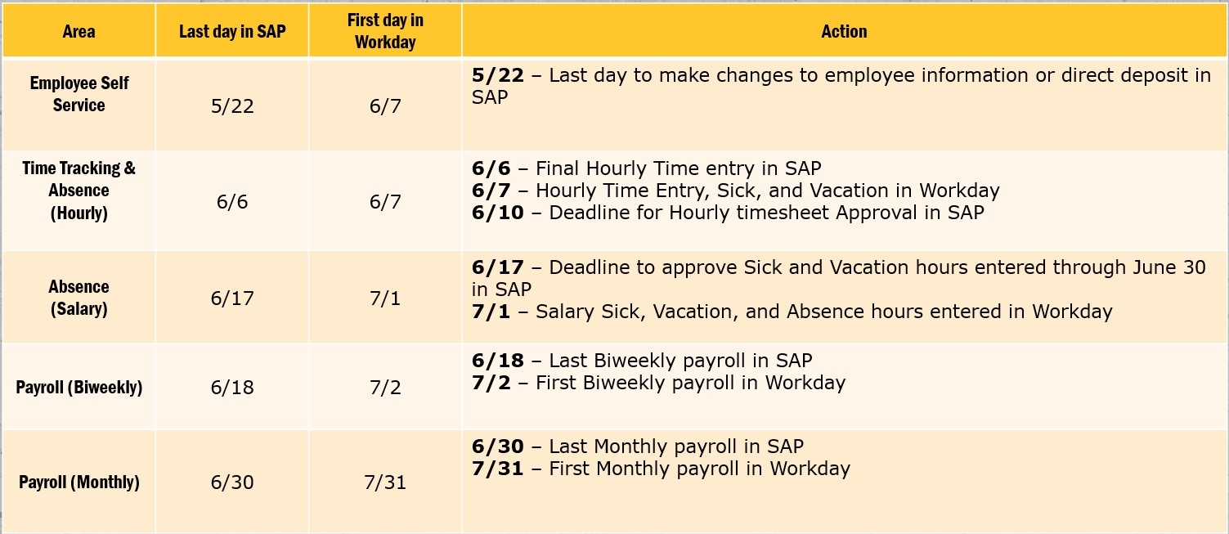
Task: Select the Hourly timesheet Approval deadline line
Action: tap(728, 213)
